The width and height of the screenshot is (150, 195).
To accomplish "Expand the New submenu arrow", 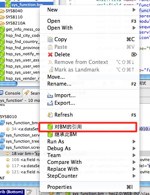I will click(134, 10).
